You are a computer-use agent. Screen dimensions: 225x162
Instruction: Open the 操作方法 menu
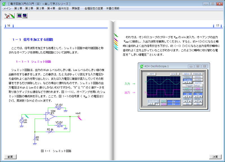click(64, 8)
